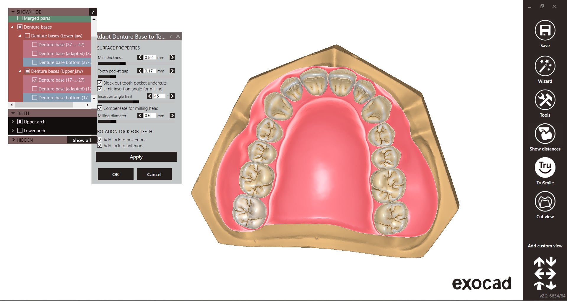Click tree scroll-down arrow
Screen dimensions: 567x301
(x=94, y=98)
